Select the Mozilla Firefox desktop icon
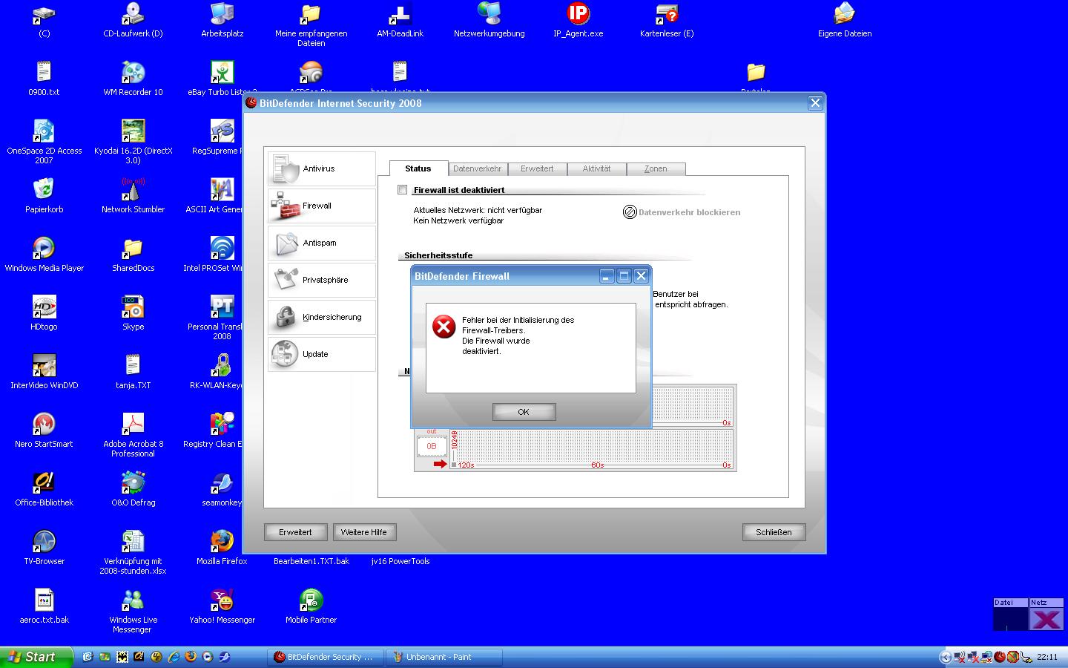Screen dimensions: 1068x668 [222, 548]
